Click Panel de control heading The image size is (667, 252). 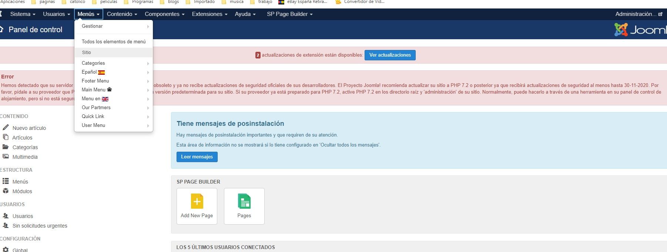[36, 30]
